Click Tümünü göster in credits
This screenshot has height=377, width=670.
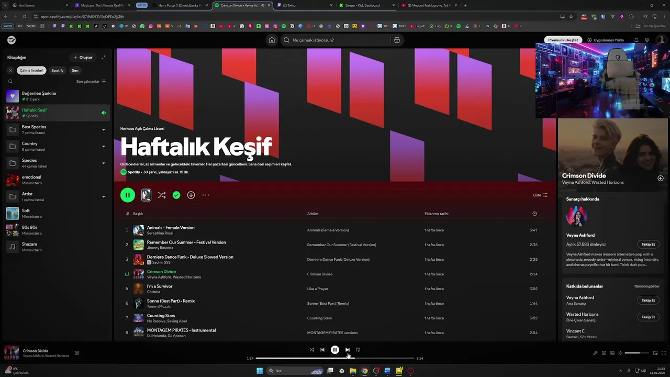pyautogui.click(x=646, y=286)
